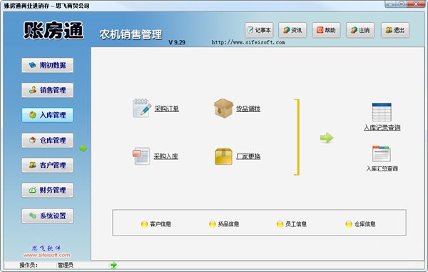Click the 管理员 operator name in status bar
The image size is (428, 272).
pos(65,265)
